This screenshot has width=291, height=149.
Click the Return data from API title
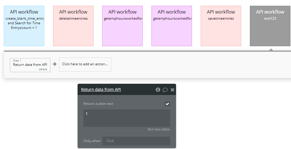[x=101, y=90]
